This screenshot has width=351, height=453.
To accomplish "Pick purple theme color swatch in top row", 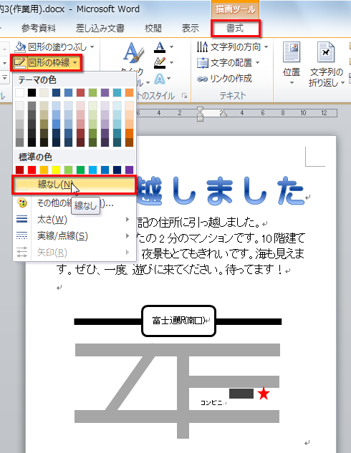I will [x=105, y=93].
